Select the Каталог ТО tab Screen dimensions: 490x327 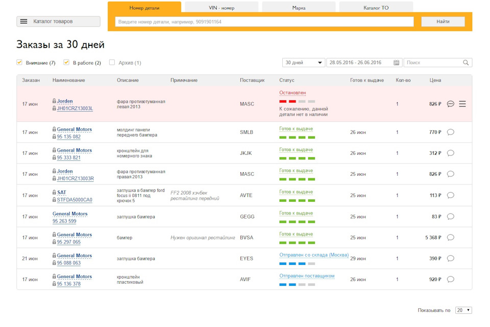coord(376,8)
